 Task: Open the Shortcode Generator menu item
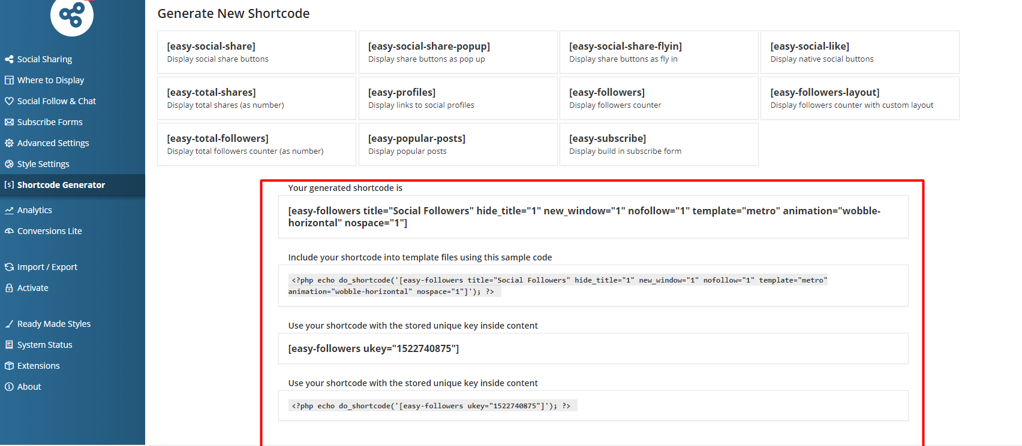coord(61,185)
